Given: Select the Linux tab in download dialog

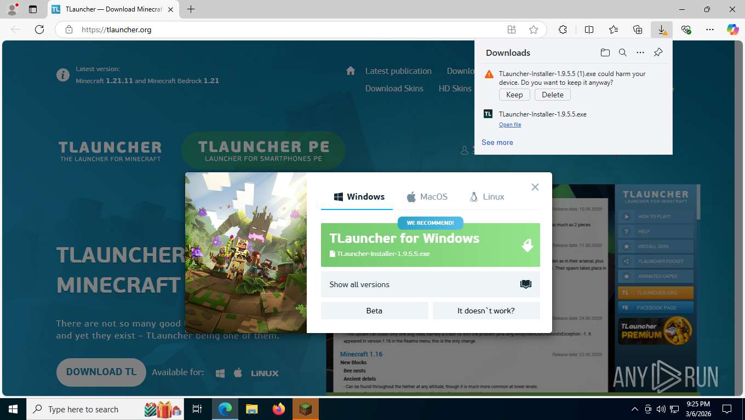Looking at the screenshot, I should pyautogui.click(x=486, y=197).
